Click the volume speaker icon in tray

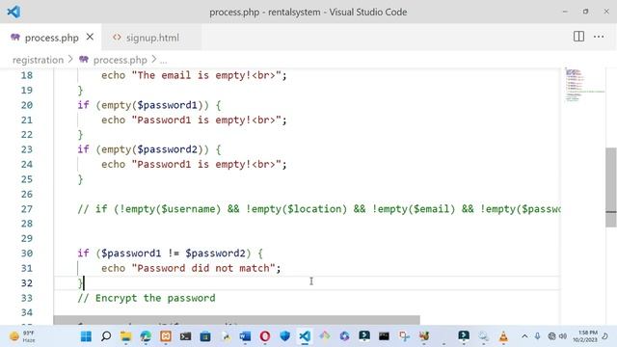(563, 336)
